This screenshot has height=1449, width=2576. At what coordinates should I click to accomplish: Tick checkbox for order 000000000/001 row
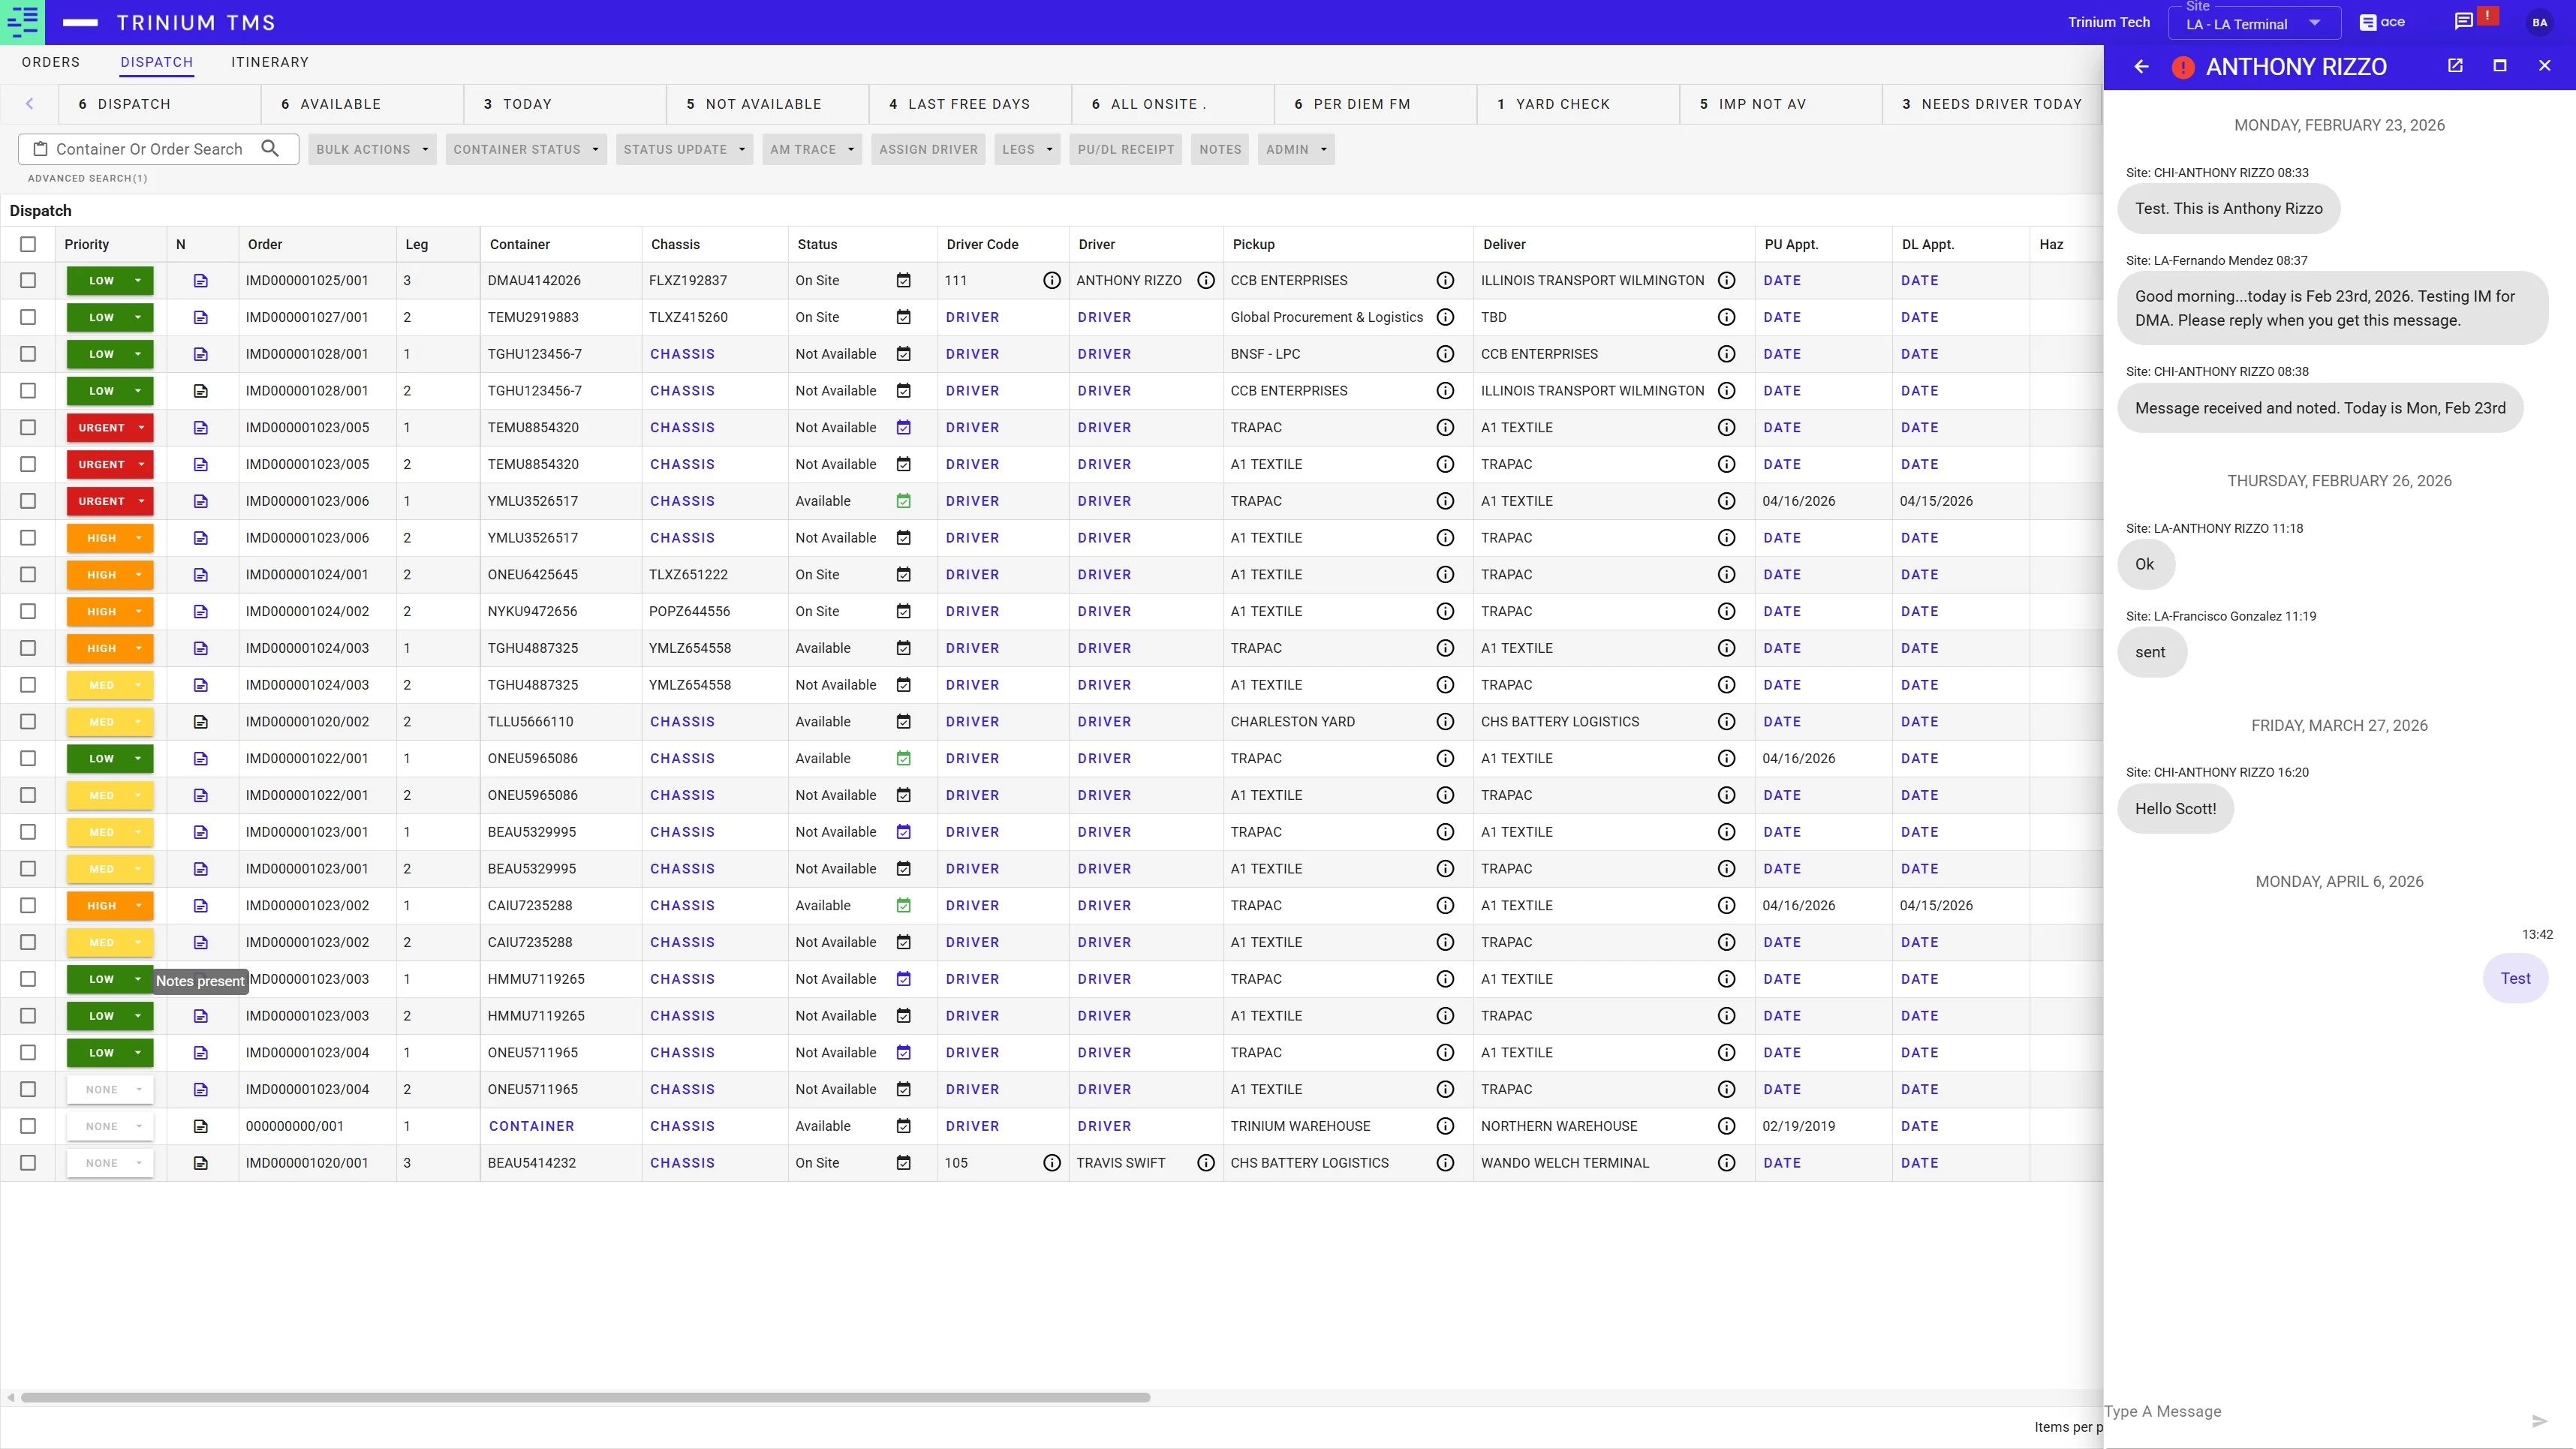point(28,1126)
